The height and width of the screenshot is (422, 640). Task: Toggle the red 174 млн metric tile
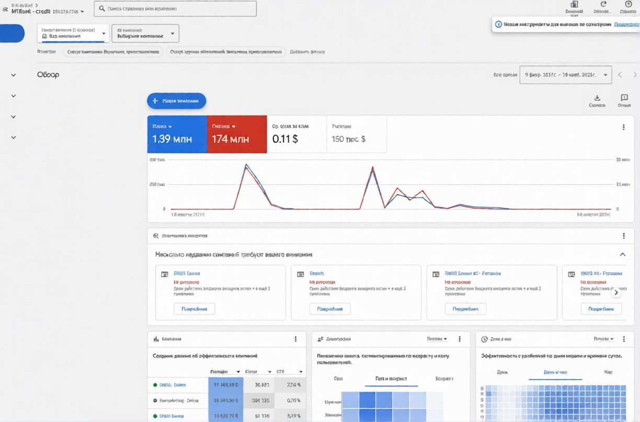(236, 134)
